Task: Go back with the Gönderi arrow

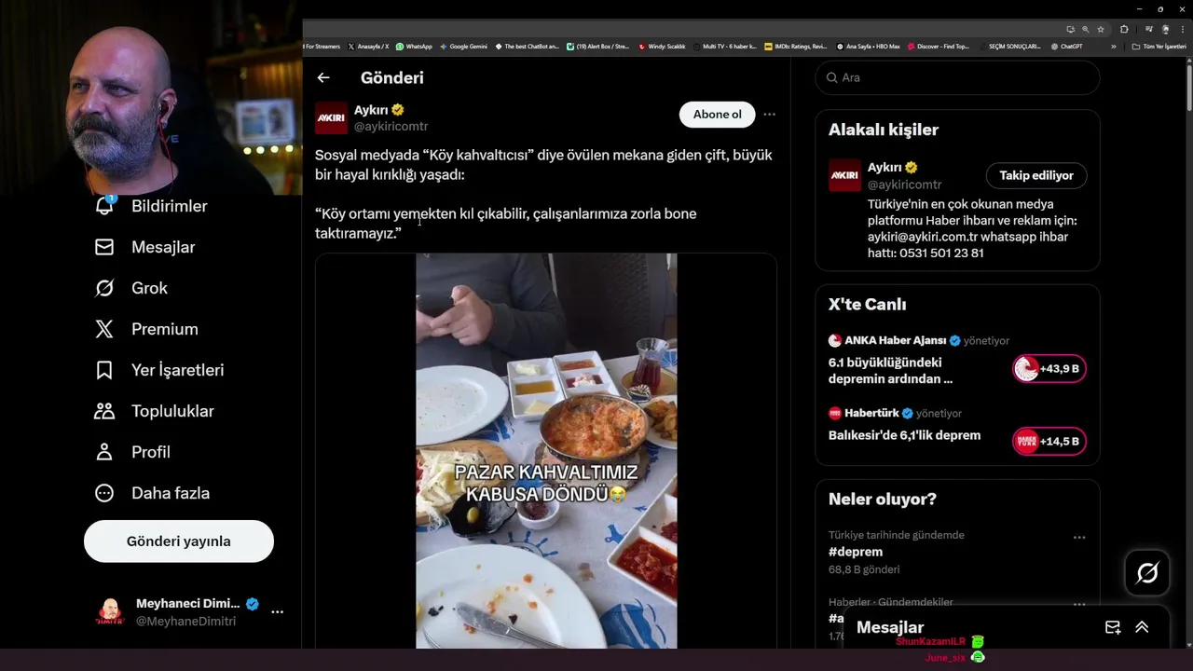Action: pos(323,78)
